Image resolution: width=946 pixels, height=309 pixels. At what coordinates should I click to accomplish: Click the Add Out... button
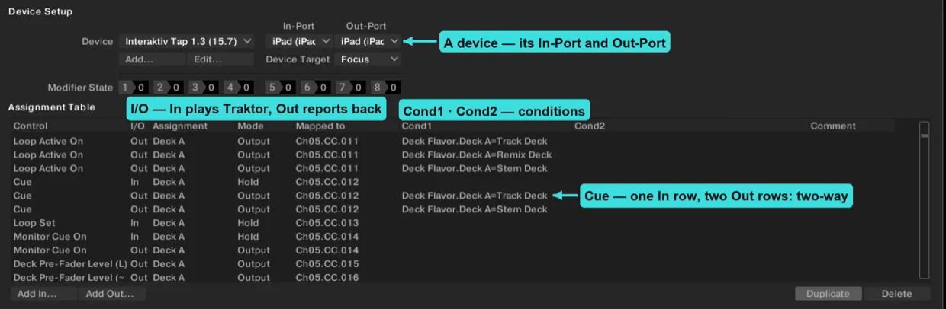[111, 294]
